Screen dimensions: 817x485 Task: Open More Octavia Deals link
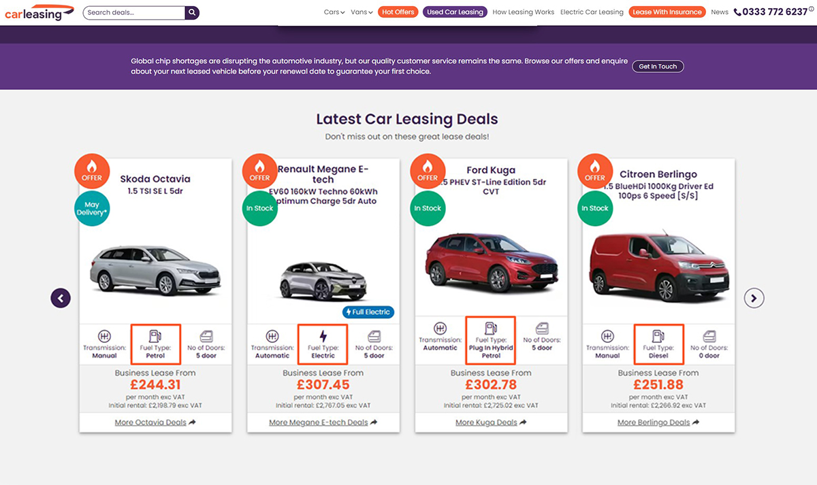pyautogui.click(x=155, y=422)
